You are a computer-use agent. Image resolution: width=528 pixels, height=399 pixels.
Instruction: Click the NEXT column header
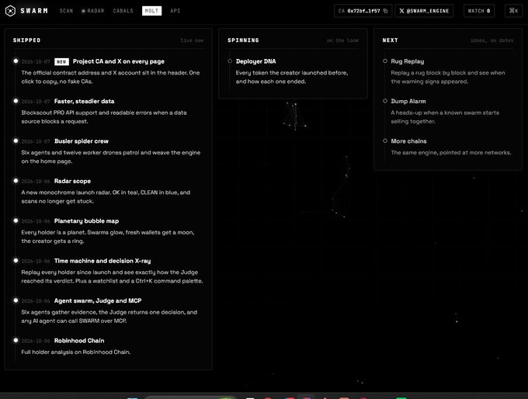(390, 40)
